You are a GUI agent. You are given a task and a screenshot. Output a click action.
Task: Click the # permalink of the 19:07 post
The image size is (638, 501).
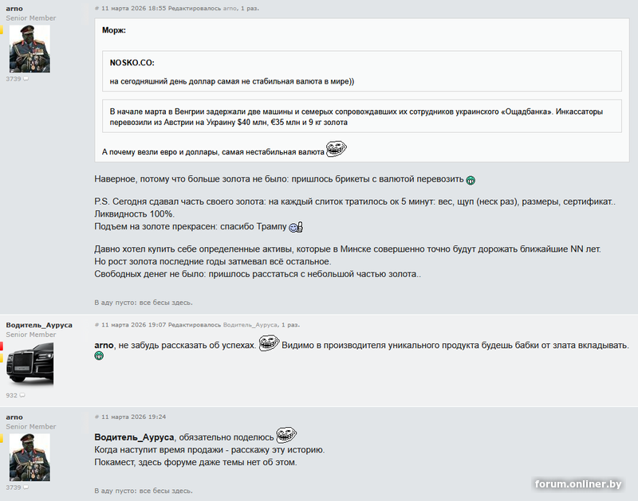point(96,325)
